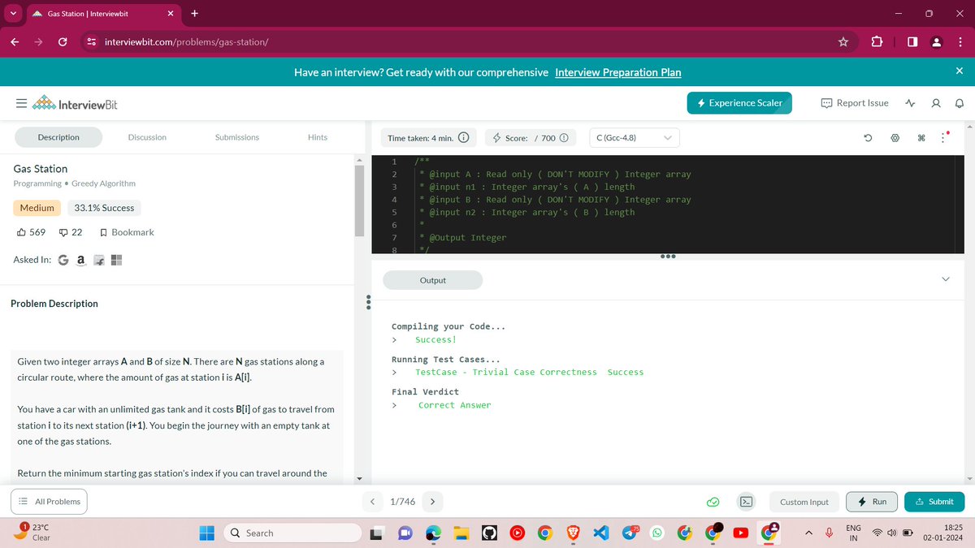Viewport: 975px width, 548px height.
Task: Open notifications via the bell icon
Action: pos(960,103)
